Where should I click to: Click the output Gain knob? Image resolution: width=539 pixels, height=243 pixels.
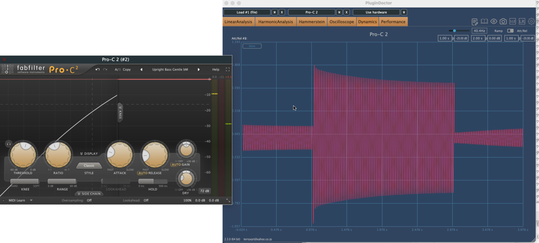186,149
